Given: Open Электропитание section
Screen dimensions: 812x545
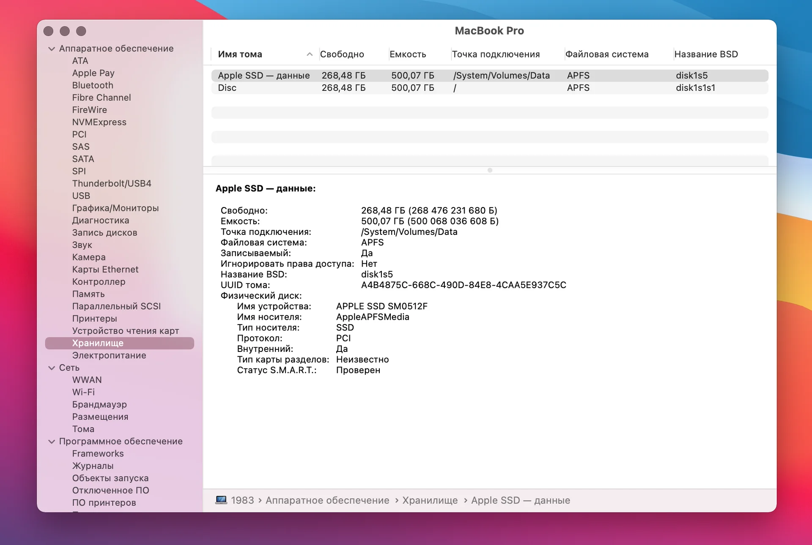Looking at the screenshot, I should (x=109, y=355).
